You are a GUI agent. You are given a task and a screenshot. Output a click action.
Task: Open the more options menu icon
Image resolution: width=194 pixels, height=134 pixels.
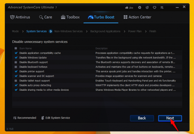coord(162,7)
